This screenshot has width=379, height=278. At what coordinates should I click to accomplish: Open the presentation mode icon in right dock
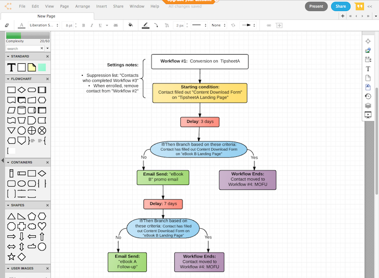coord(368,115)
